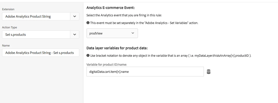
Task: Click info icon beside 'This event must be set'
Action: tap(88, 23)
